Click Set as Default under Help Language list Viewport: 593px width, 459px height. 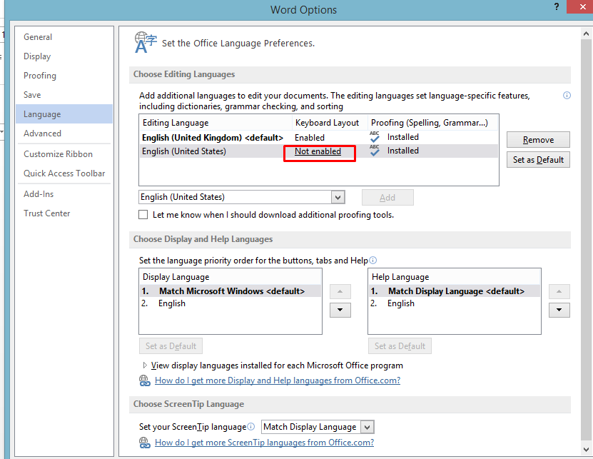400,346
